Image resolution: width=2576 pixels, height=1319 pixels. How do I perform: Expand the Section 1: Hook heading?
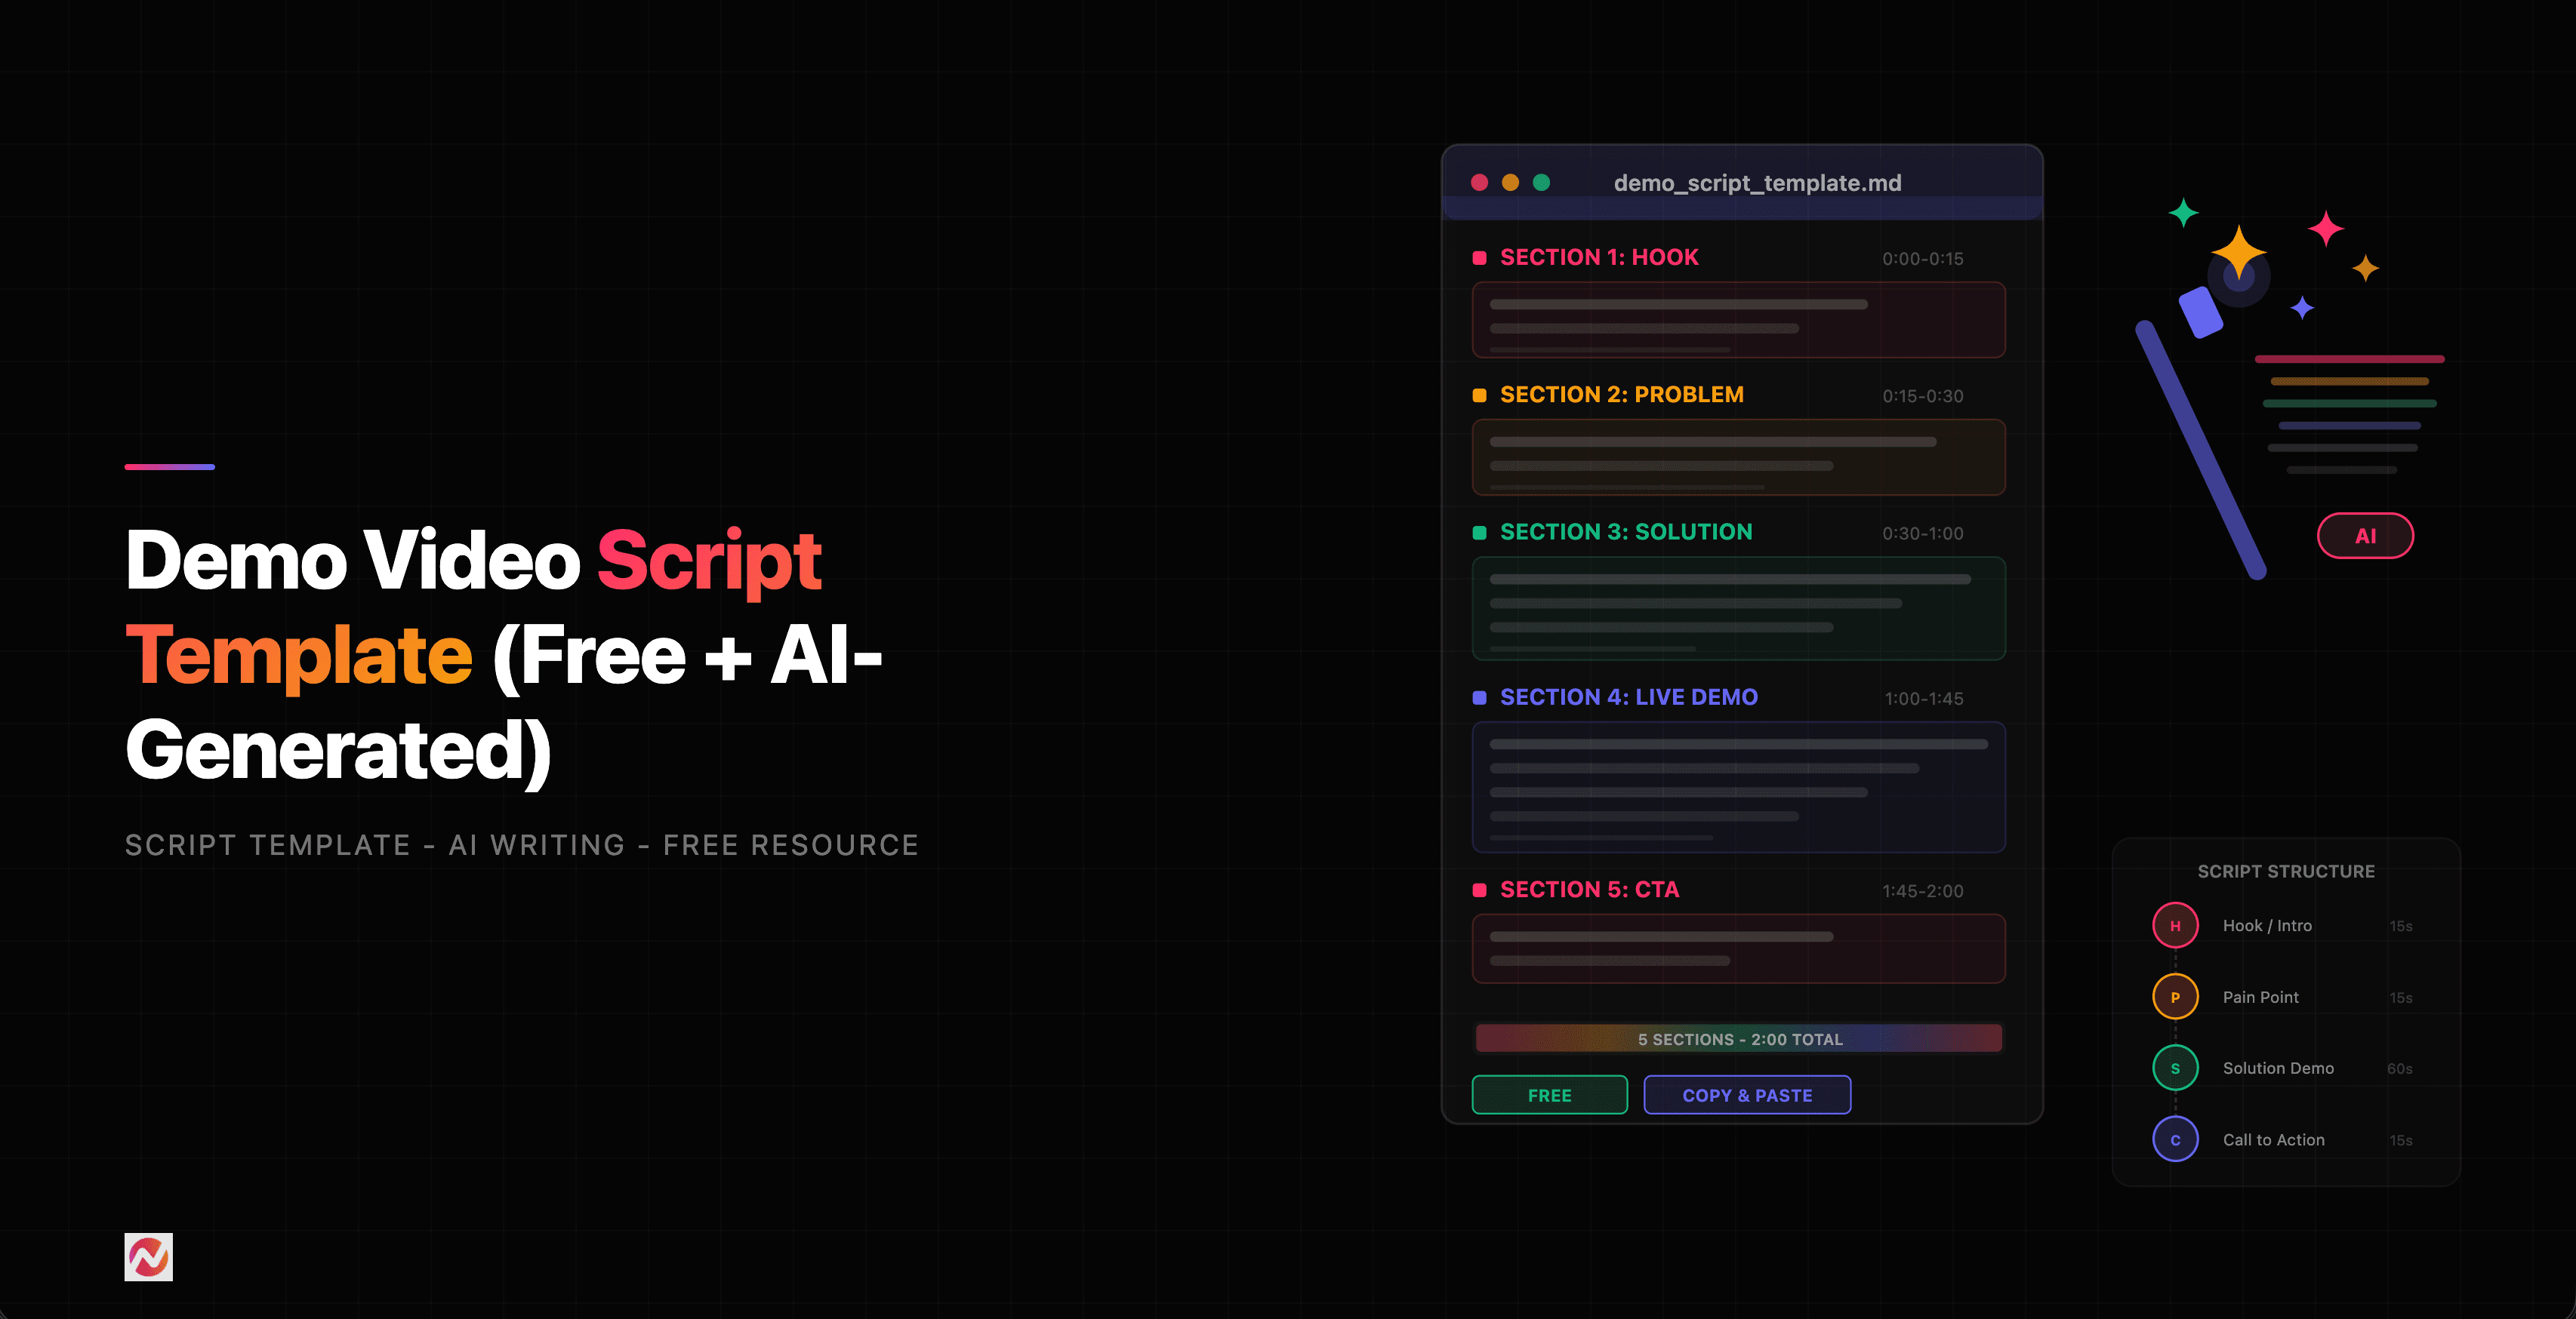pyautogui.click(x=1598, y=257)
